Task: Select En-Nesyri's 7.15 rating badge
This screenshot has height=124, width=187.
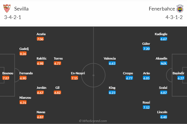Action: (74, 78)
